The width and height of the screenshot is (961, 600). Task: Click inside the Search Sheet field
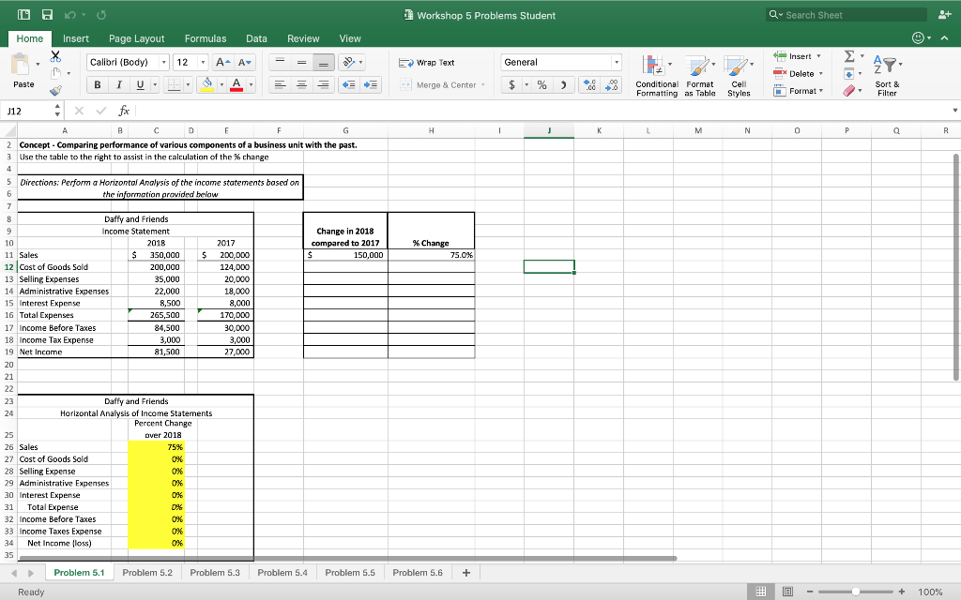click(845, 13)
